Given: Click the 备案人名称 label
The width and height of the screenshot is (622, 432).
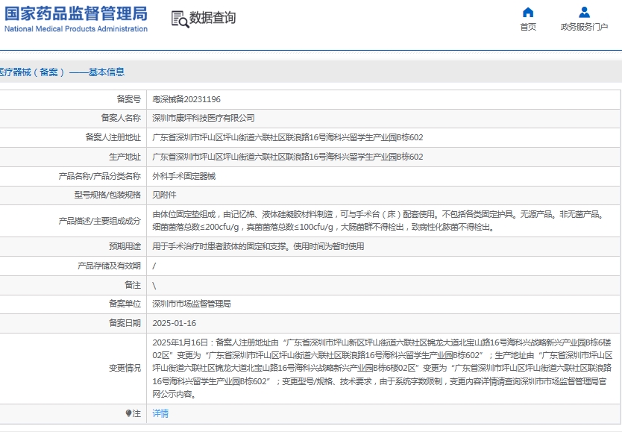Looking at the screenshot, I should (121, 118).
